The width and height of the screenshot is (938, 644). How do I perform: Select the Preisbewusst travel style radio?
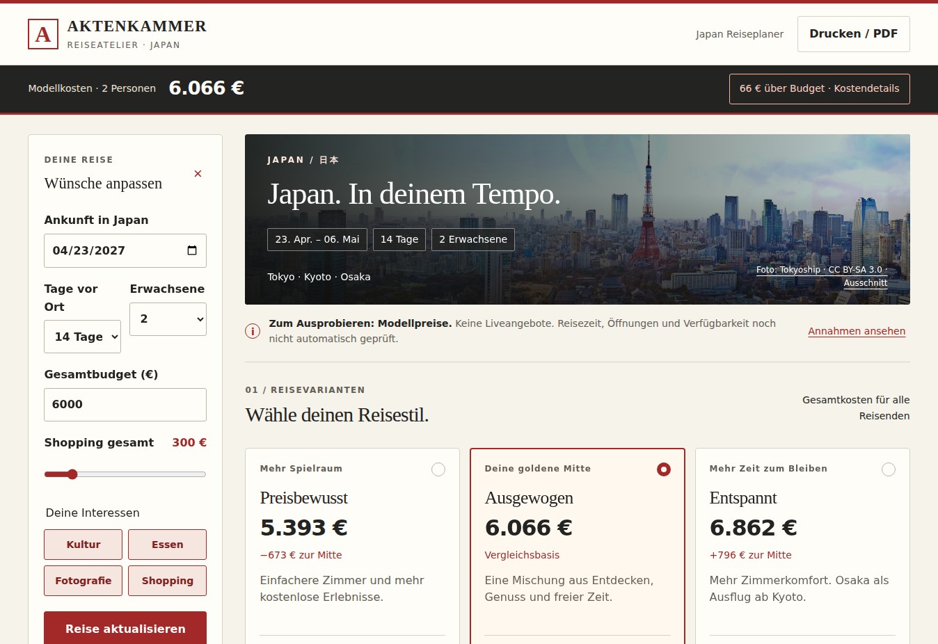coord(438,469)
